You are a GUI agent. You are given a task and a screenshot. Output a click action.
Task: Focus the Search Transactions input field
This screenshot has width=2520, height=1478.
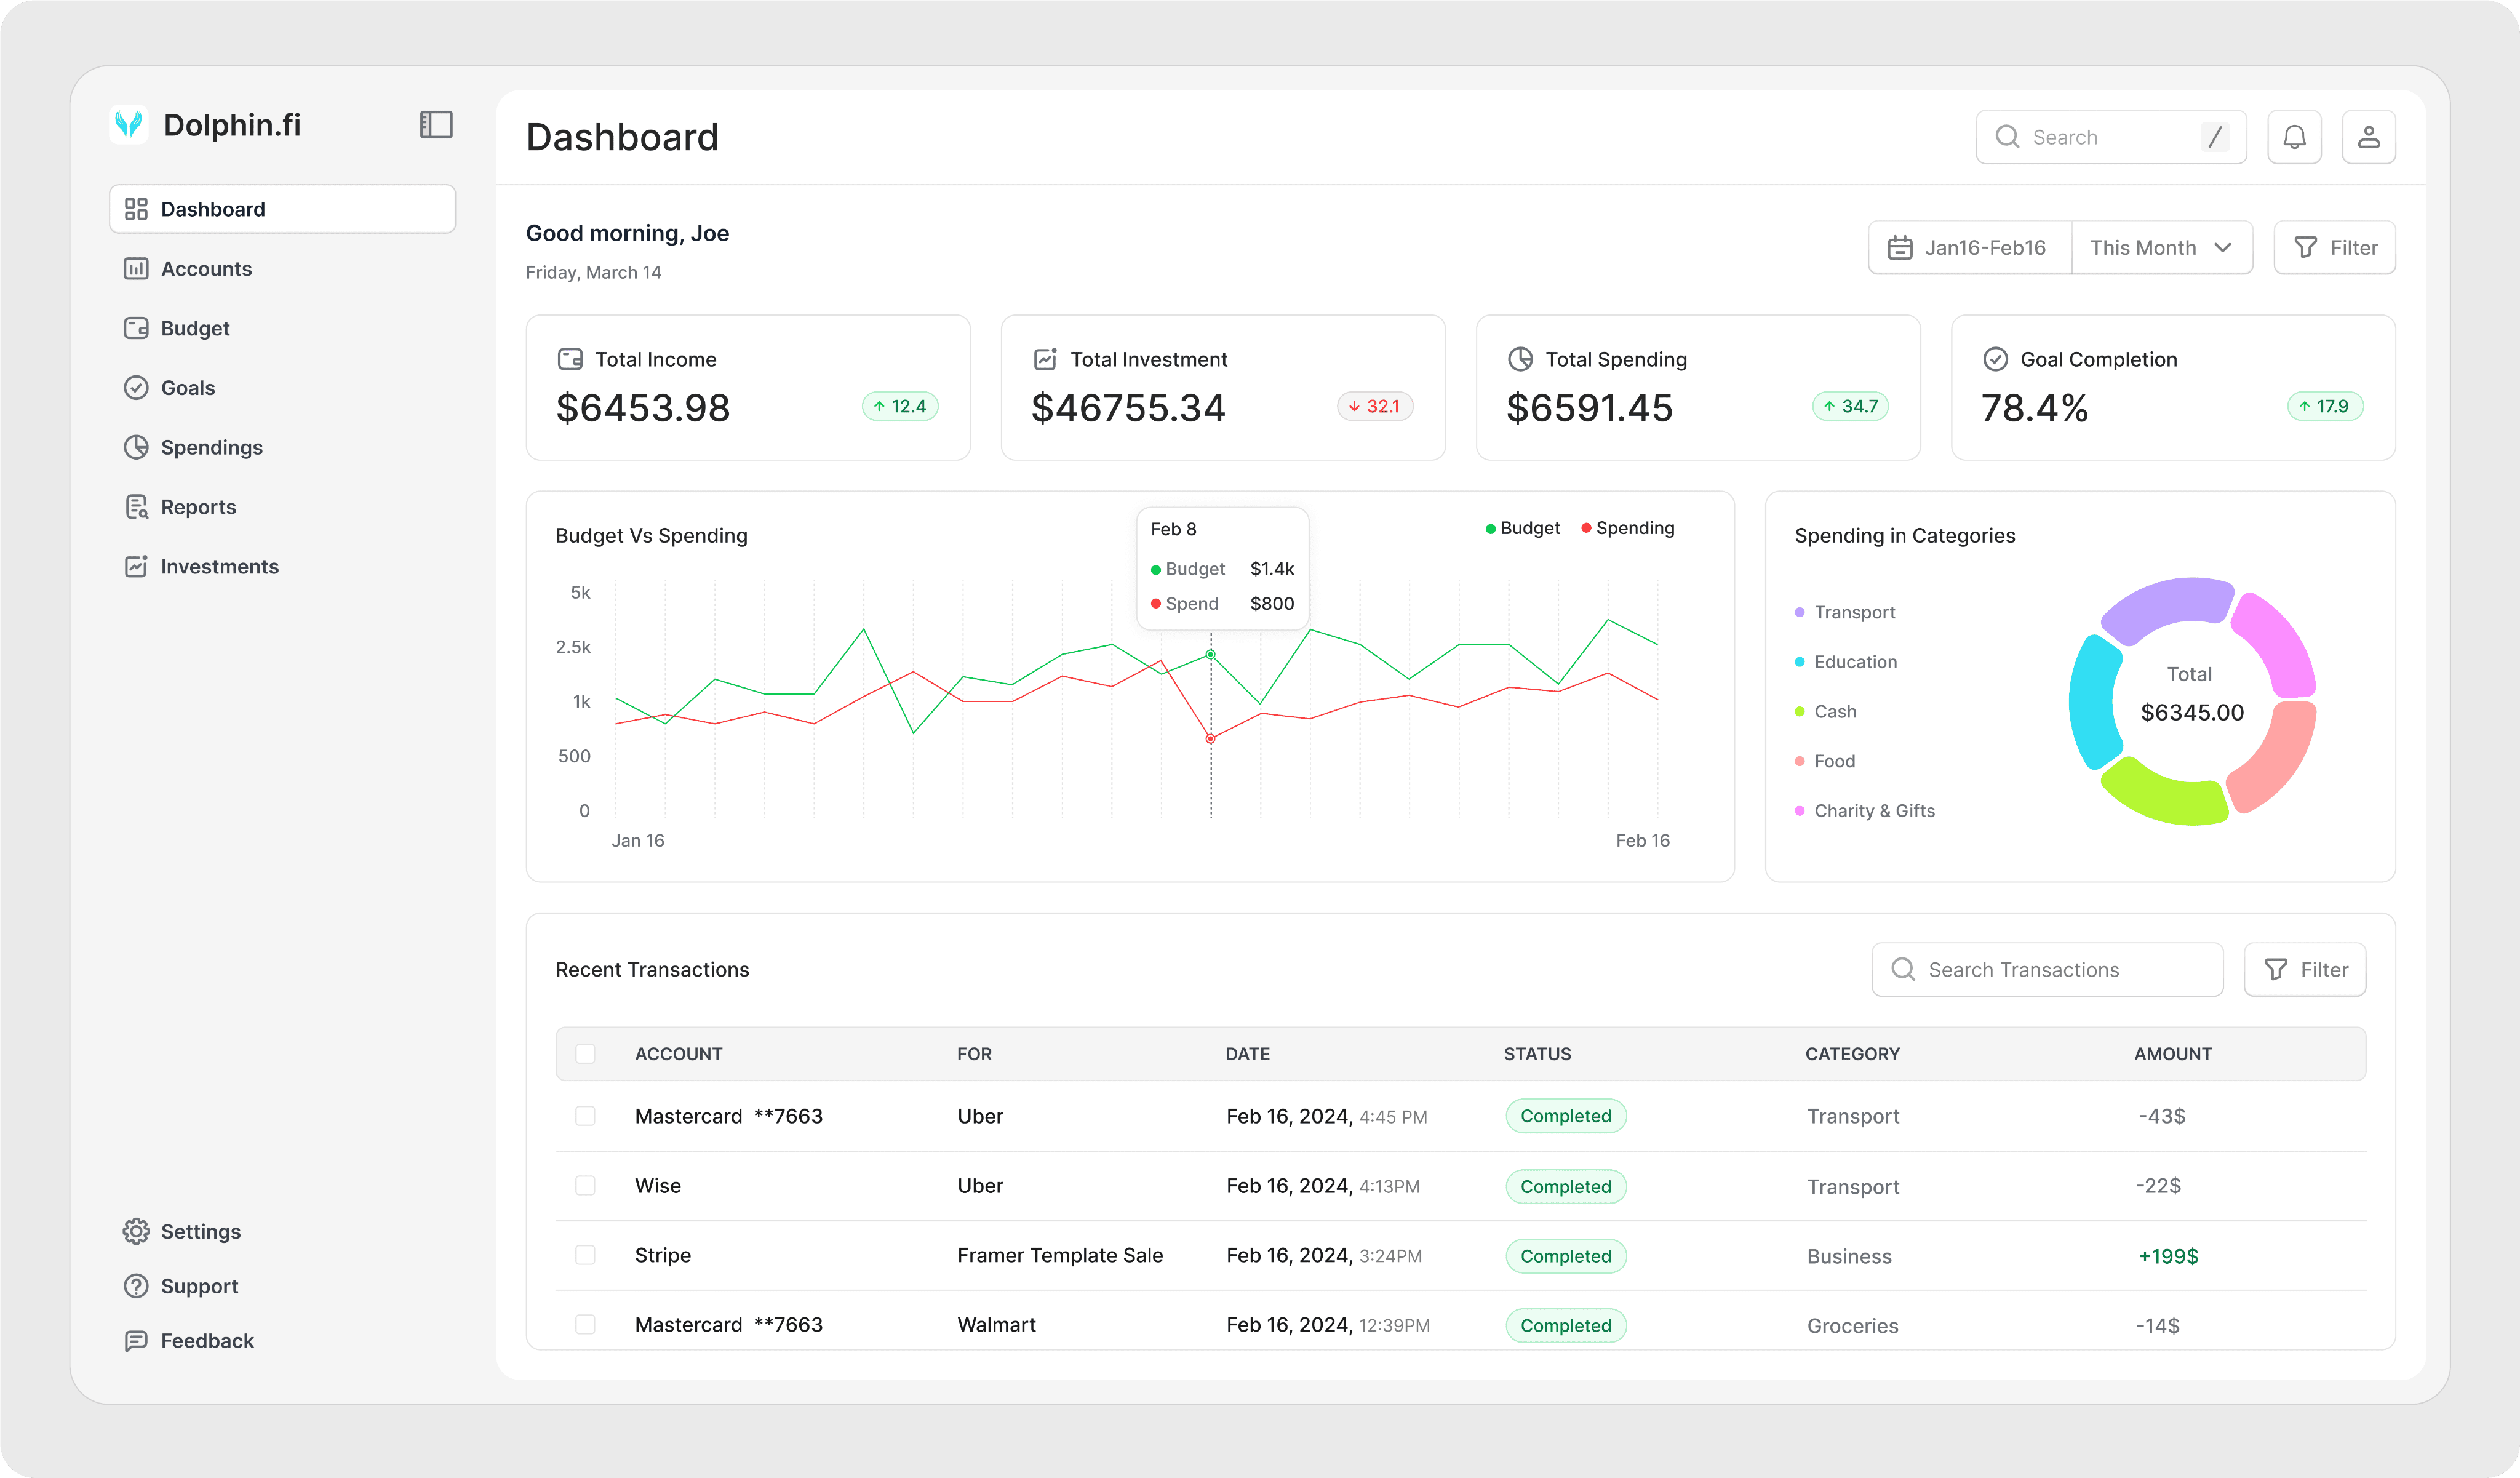click(2047, 970)
